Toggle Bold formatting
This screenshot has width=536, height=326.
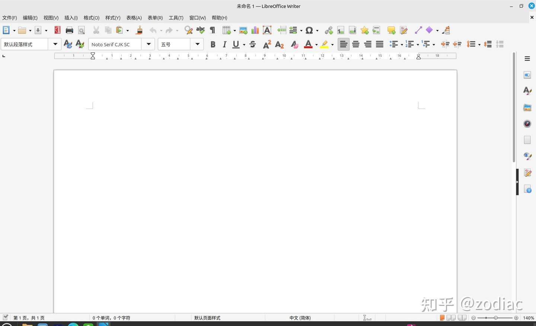tap(213, 44)
